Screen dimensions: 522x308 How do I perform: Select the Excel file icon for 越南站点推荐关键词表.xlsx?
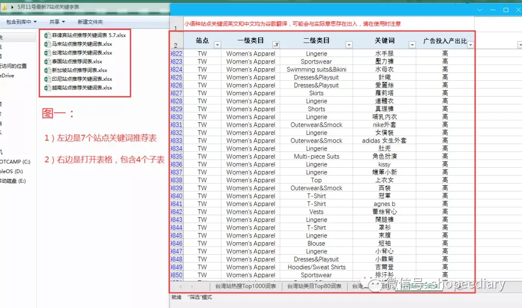47,88
